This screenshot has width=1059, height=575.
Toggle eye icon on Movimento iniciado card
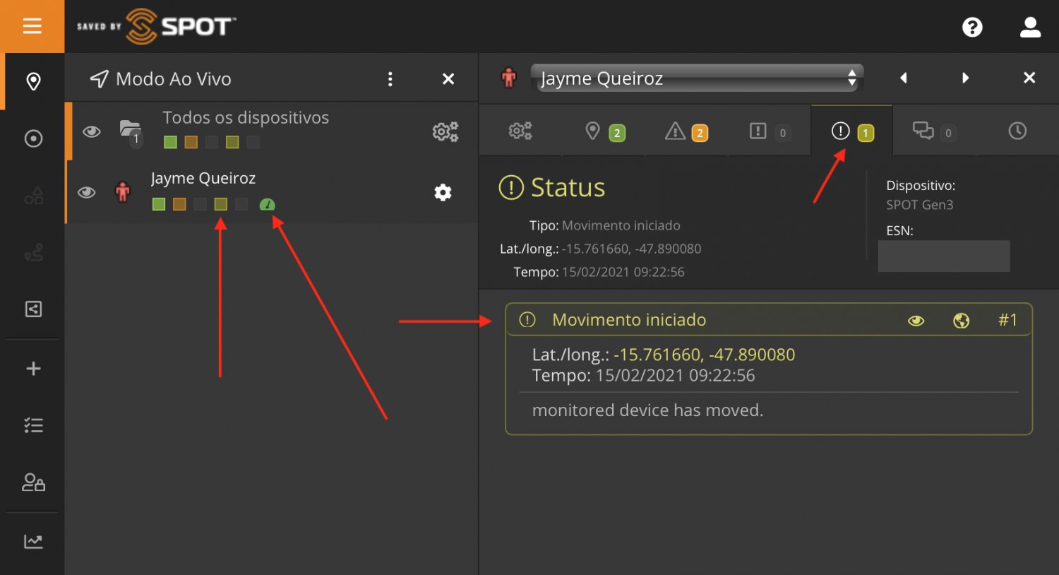pyautogui.click(x=916, y=321)
